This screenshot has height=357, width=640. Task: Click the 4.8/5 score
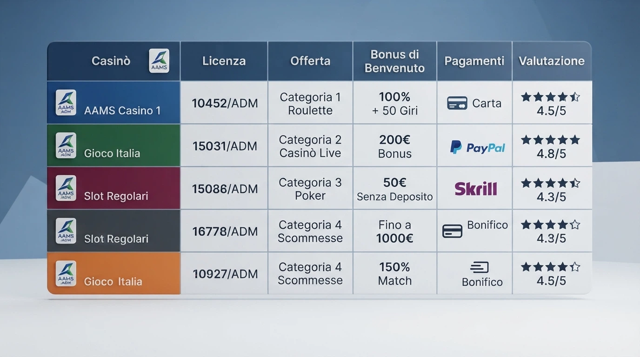(551, 154)
